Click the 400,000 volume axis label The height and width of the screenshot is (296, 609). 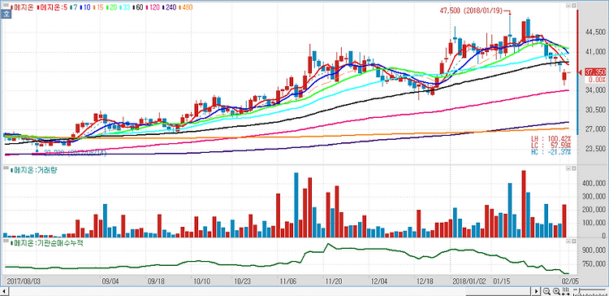tap(594, 183)
